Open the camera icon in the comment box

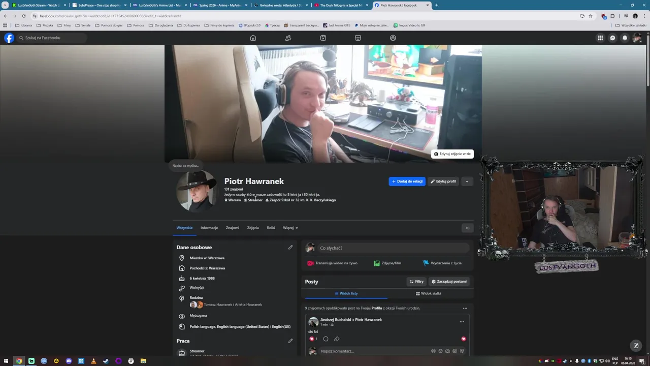click(447, 351)
